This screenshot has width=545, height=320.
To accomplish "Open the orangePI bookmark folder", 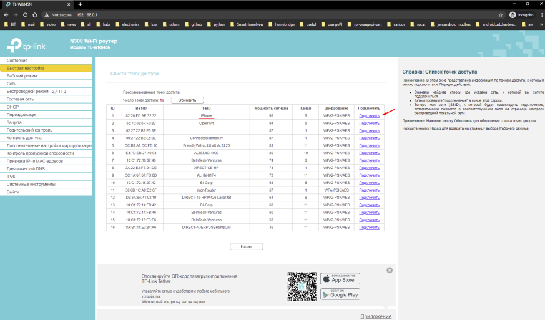I will [332, 24].
